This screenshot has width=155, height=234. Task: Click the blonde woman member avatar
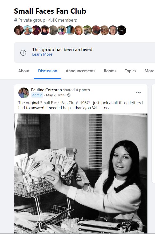click(x=79, y=30)
